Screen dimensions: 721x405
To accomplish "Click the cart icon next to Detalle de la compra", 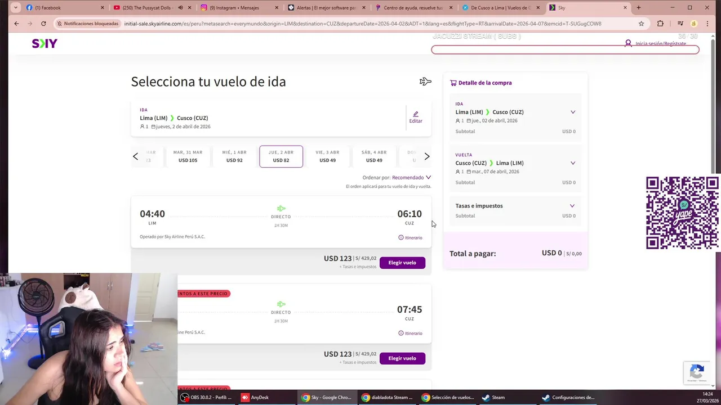I will click(453, 83).
